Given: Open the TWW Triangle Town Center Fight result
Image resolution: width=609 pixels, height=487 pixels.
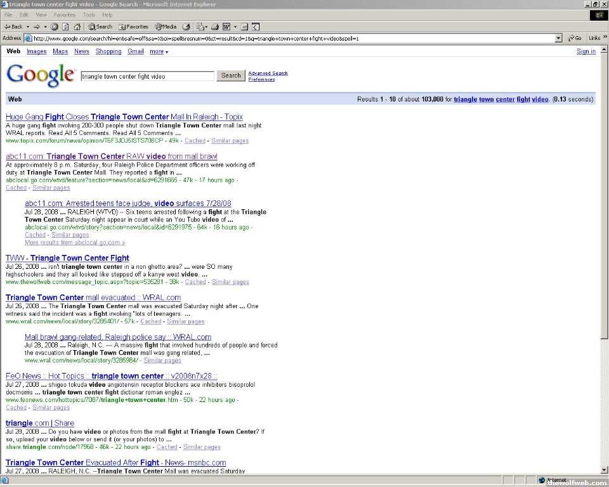Looking at the screenshot, I should point(67,258).
